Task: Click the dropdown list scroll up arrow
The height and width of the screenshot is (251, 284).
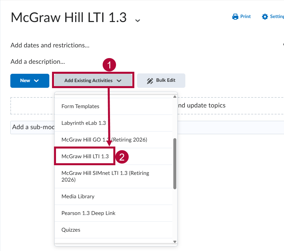Action: click(x=175, y=97)
